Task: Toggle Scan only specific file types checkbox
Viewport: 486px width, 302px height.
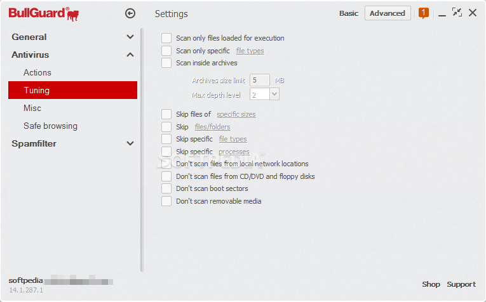Action: coord(166,50)
